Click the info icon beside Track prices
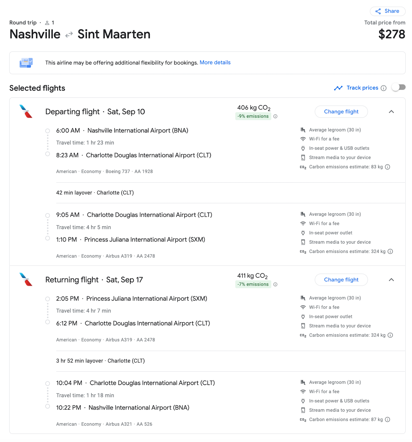412x442 pixels. (383, 88)
